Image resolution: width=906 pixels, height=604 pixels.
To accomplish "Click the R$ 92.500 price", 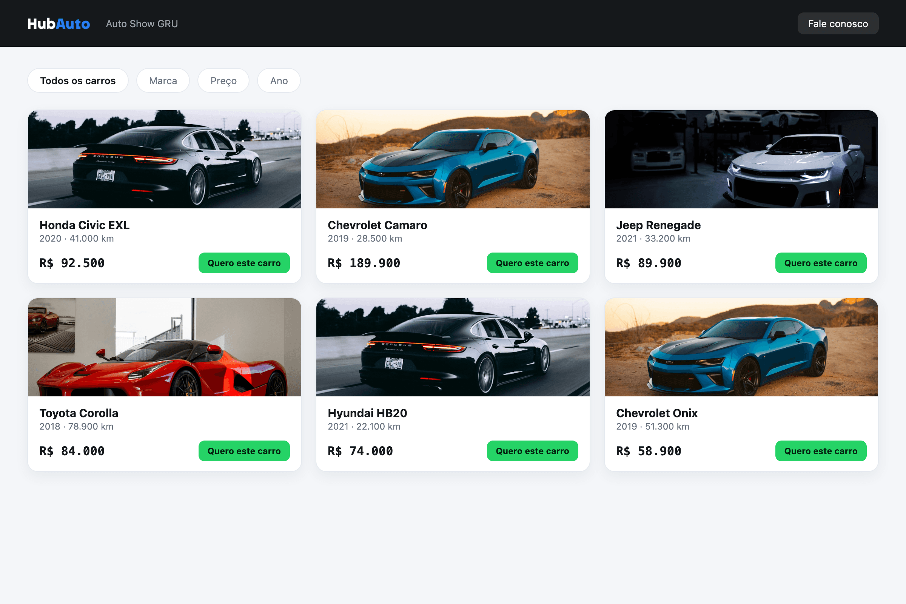I will (x=72, y=263).
